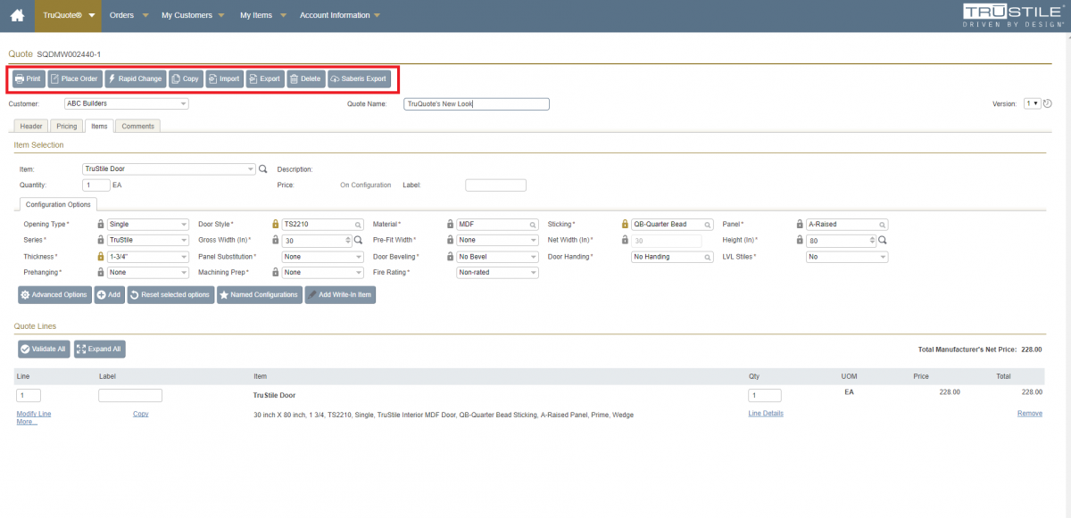The height and width of the screenshot is (518, 1071).
Task: Toggle the lock on Door Beveling
Action: point(449,256)
